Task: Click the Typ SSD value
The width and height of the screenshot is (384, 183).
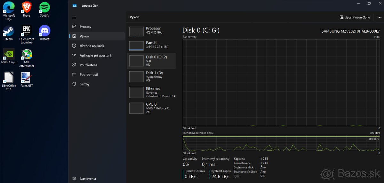Action: [263, 176]
